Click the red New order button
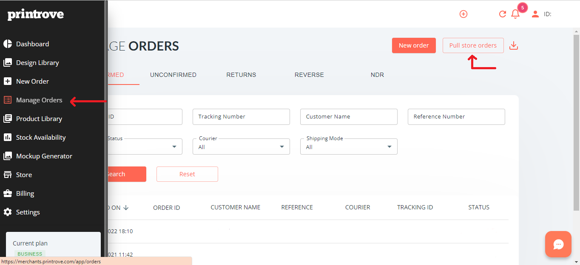580x265 pixels. point(414,45)
